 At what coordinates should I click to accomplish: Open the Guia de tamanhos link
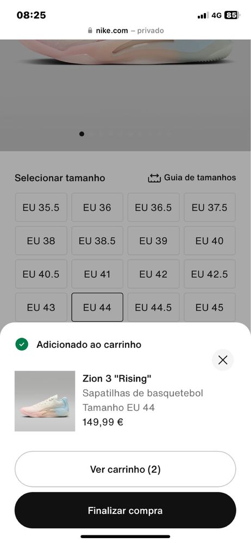tap(200, 178)
